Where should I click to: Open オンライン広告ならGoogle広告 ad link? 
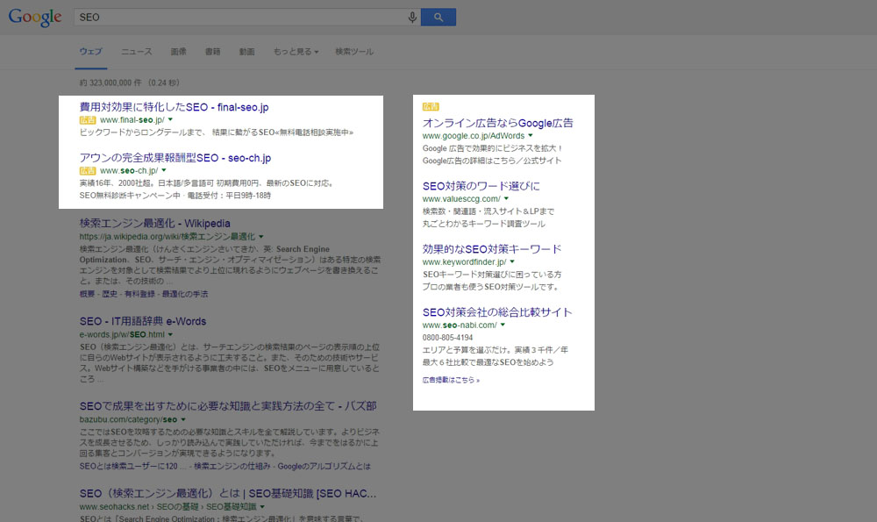pyautogui.click(x=498, y=123)
